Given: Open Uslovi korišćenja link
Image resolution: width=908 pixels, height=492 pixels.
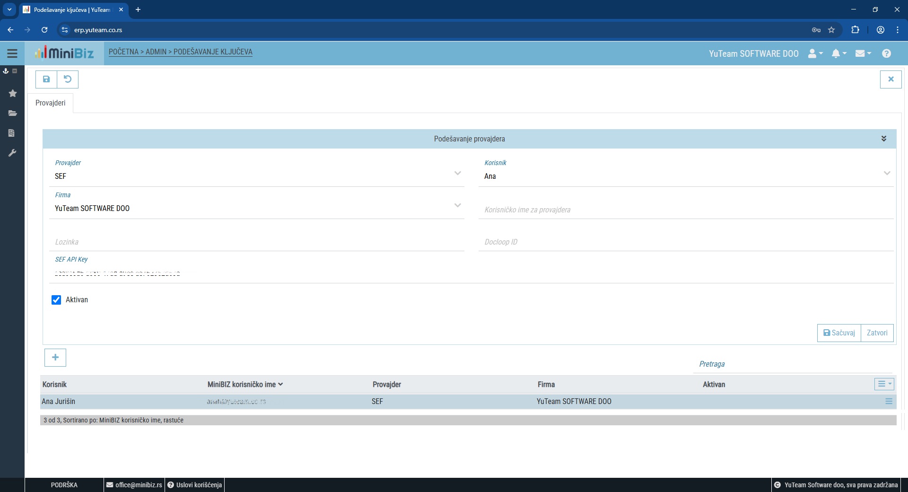Looking at the screenshot, I should [194, 485].
